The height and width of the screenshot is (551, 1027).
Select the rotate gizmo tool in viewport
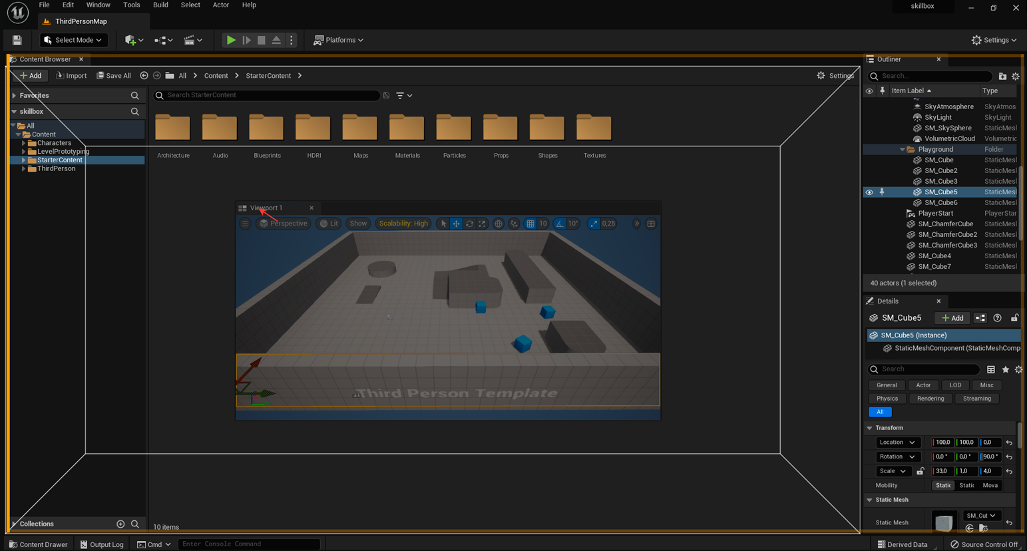click(469, 224)
